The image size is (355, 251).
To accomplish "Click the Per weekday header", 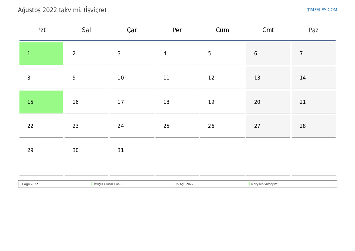I will (177, 30).
